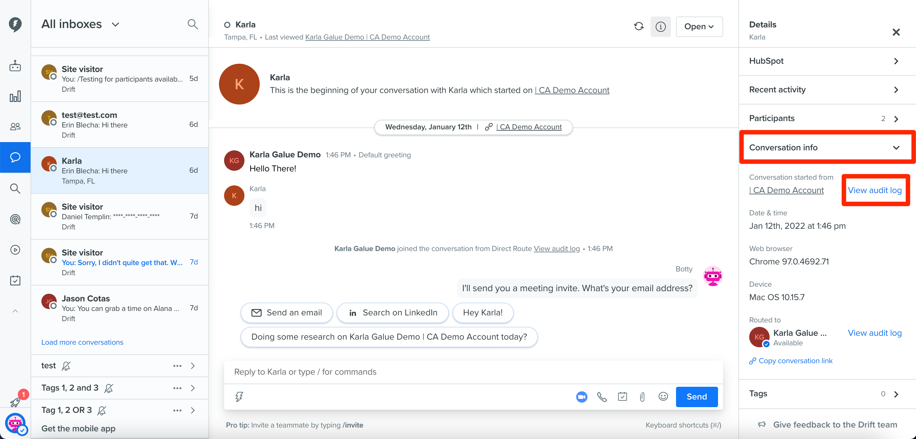The image size is (916, 439).
Task: Click the sidebar magnifier search icon
Action: click(15, 188)
